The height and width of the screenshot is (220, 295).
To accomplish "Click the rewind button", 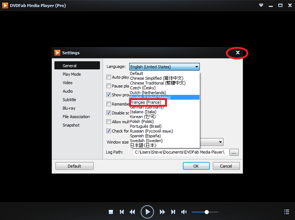I will [133, 212].
